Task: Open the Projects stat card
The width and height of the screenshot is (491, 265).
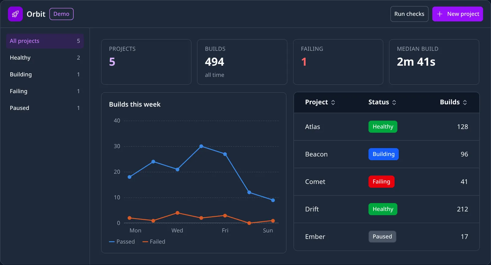Action: tap(146, 62)
